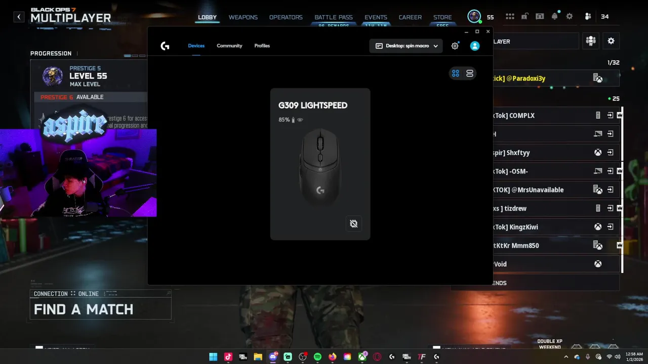This screenshot has height=364, width=648.
Task: Open onboard memory mode icon on G309 card
Action: pos(353,223)
